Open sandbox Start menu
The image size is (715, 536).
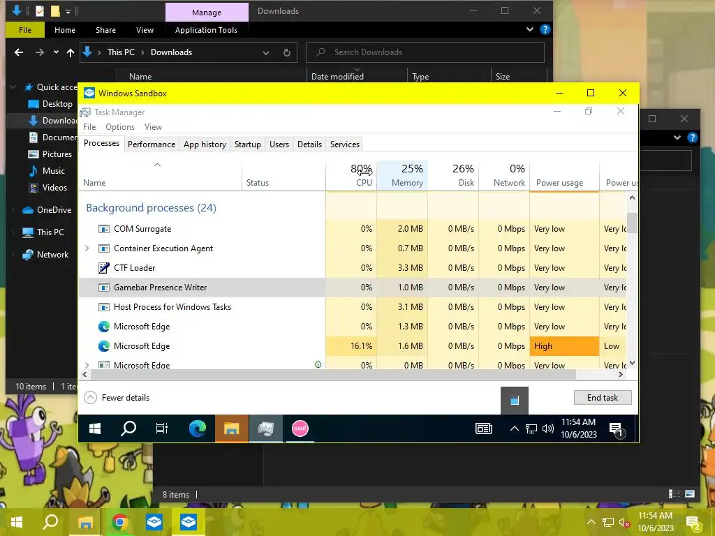pyautogui.click(x=95, y=429)
